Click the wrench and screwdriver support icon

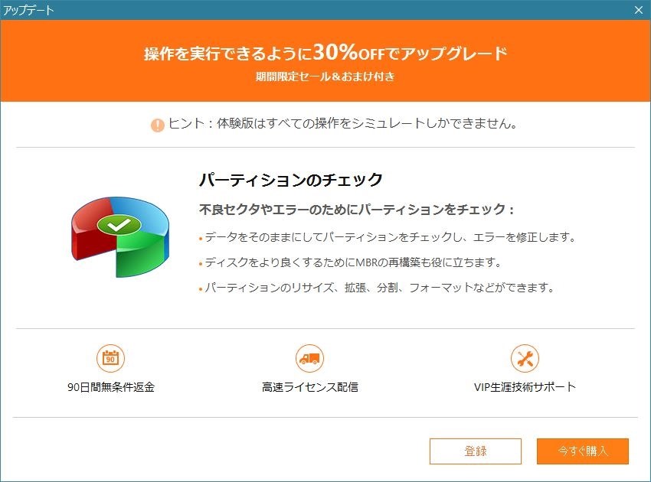525,358
